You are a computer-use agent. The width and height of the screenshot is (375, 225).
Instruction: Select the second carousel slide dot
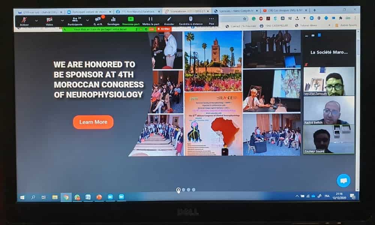[x=183, y=190]
